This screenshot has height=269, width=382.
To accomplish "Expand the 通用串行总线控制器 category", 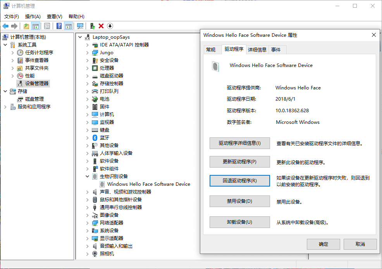I will [x=88, y=207].
